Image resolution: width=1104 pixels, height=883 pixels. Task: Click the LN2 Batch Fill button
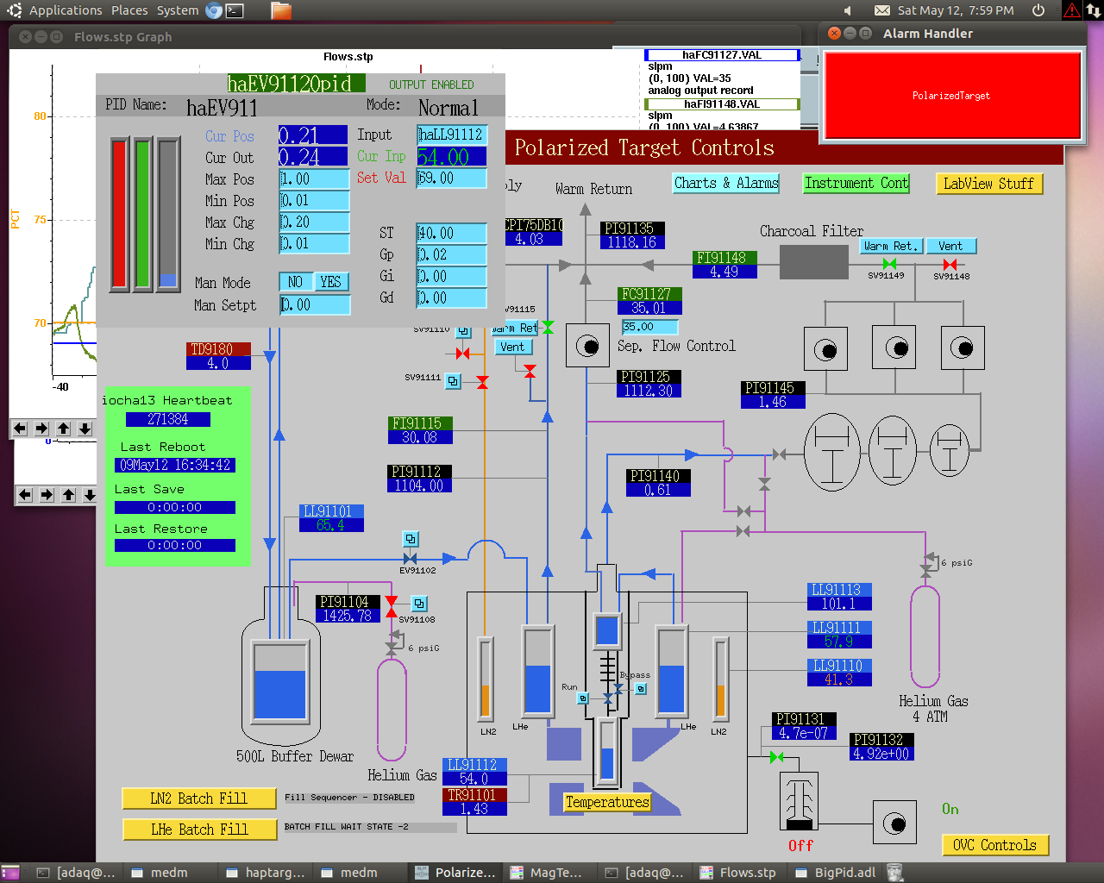(199, 798)
